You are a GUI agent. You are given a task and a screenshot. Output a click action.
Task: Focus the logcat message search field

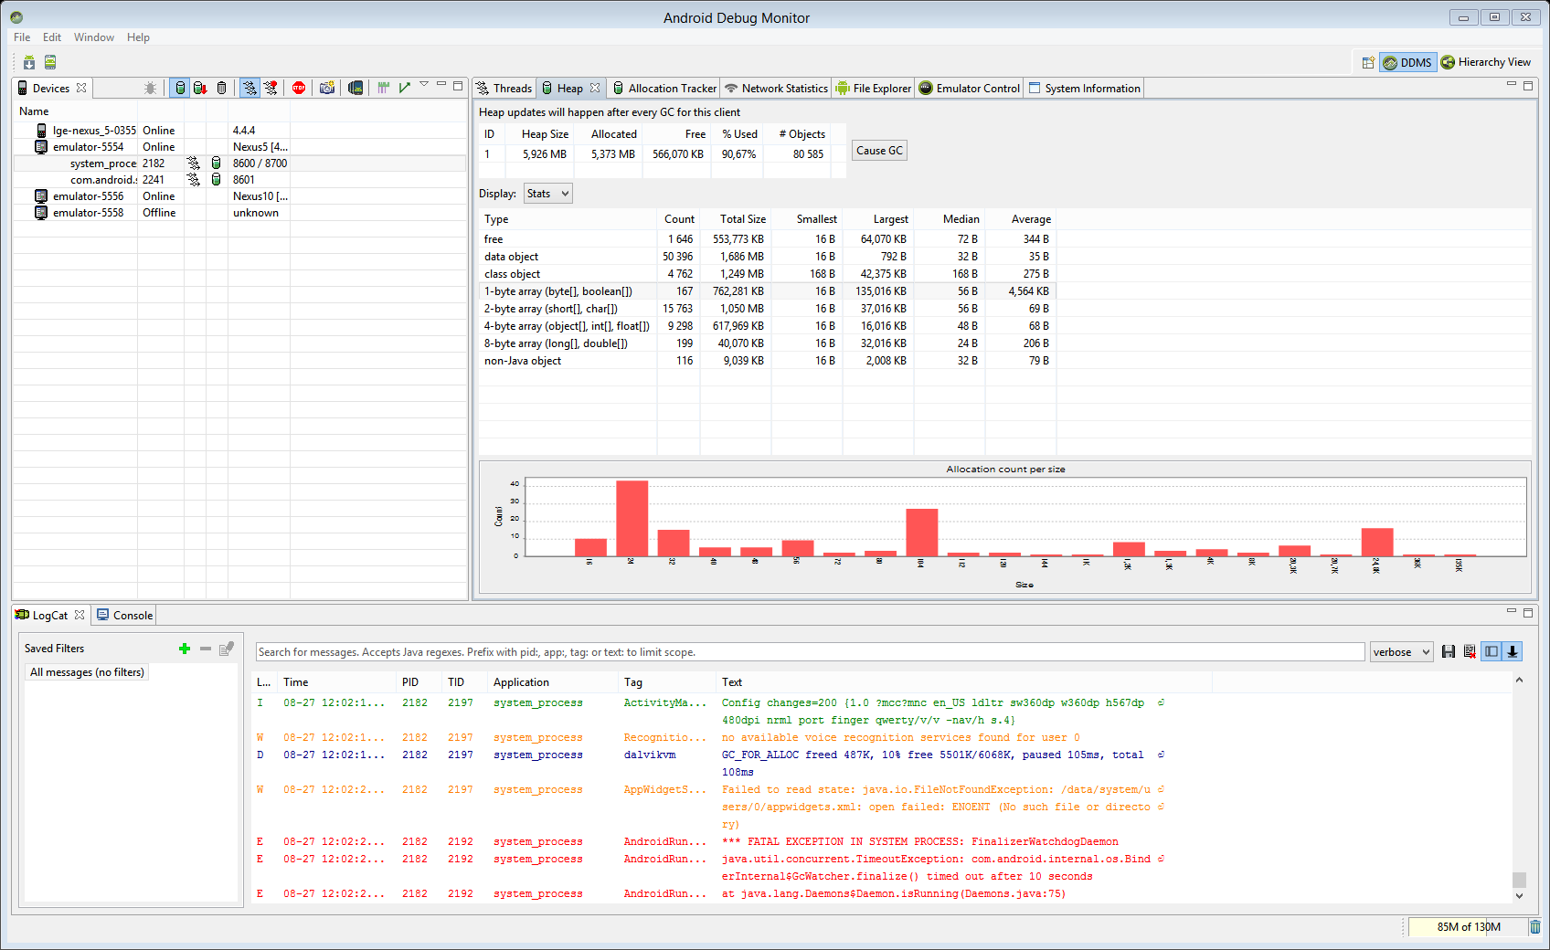pos(810,652)
